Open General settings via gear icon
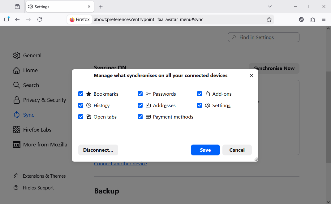This screenshot has height=204, width=331. tap(16, 55)
